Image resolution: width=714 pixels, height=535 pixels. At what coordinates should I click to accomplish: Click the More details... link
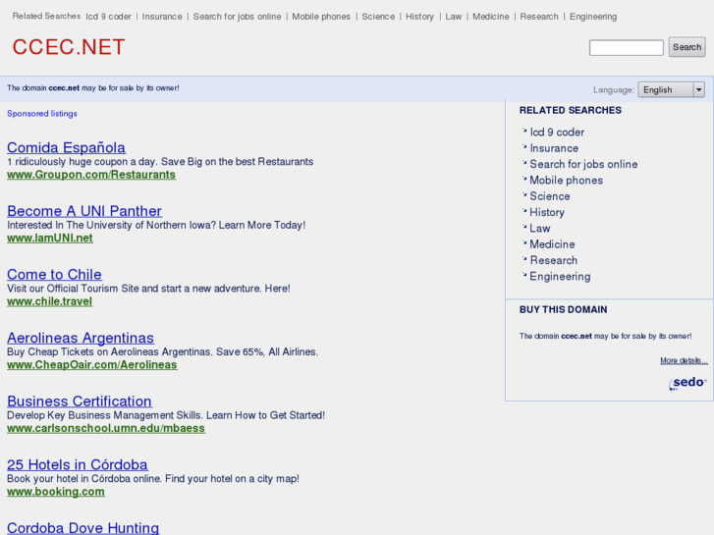(x=684, y=360)
